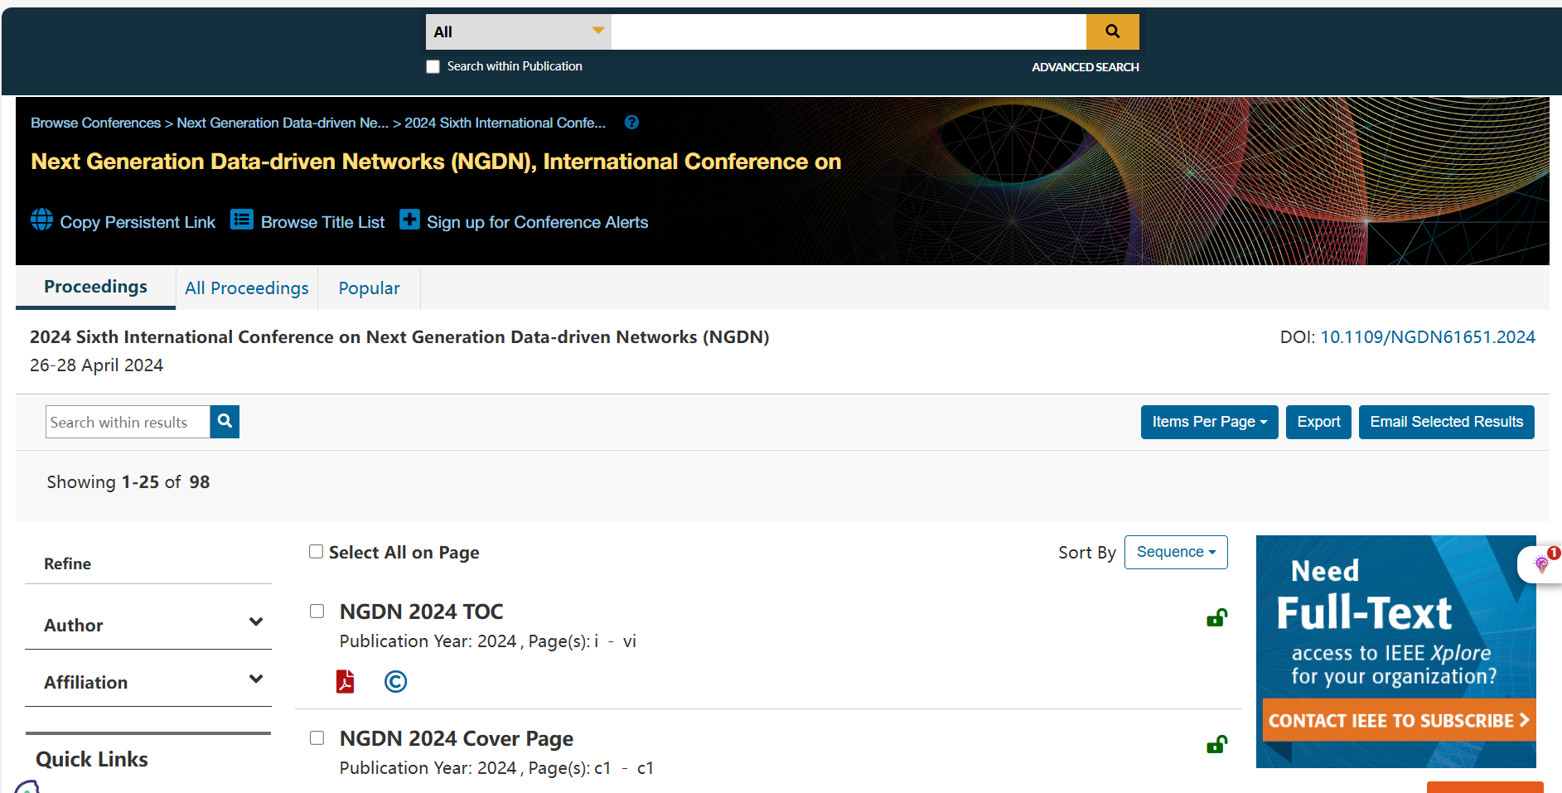The height and width of the screenshot is (793, 1562).
Task: Open the Items Per Page dropdown
Action: point(1209,422)
